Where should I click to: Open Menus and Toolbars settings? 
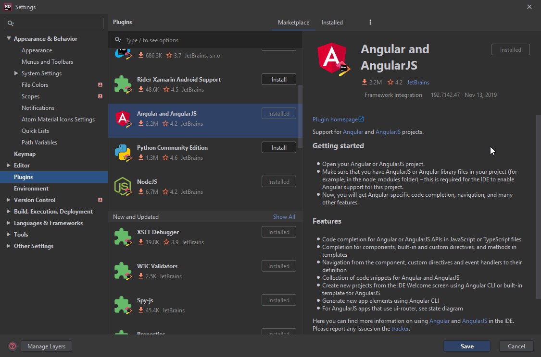[47, 62]
